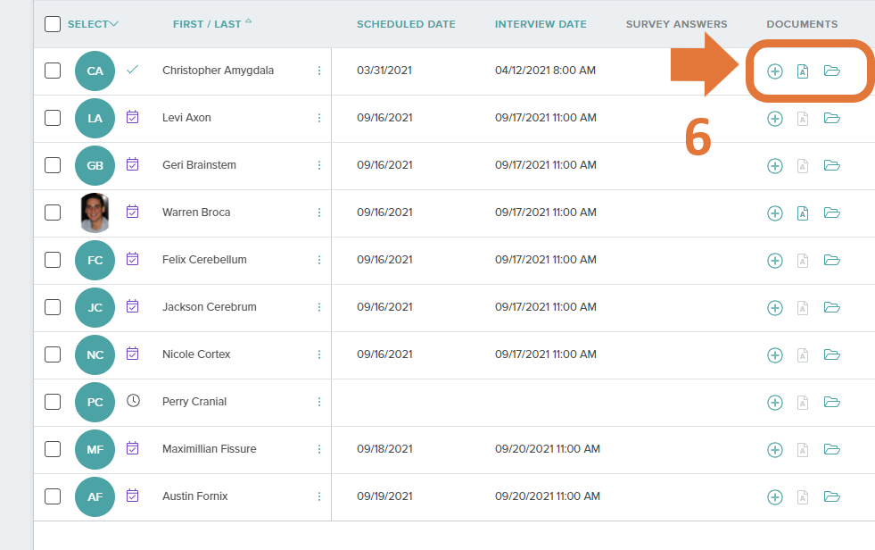
Task: Open folder icon for Geri Brainstem
Action: (x=831, y=166)
